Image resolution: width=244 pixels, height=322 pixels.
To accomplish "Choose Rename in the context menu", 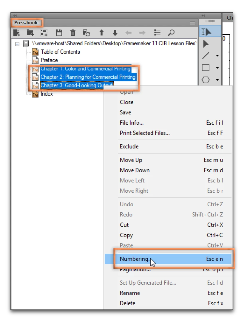I will [168, 293].
